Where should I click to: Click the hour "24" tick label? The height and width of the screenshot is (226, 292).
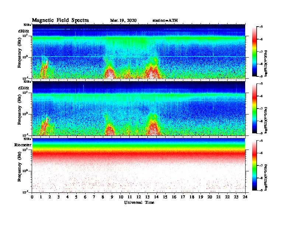(x=245, y=197)
